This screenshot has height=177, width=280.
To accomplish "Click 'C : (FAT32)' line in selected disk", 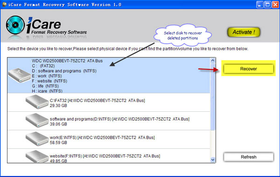I will point(43,66).
